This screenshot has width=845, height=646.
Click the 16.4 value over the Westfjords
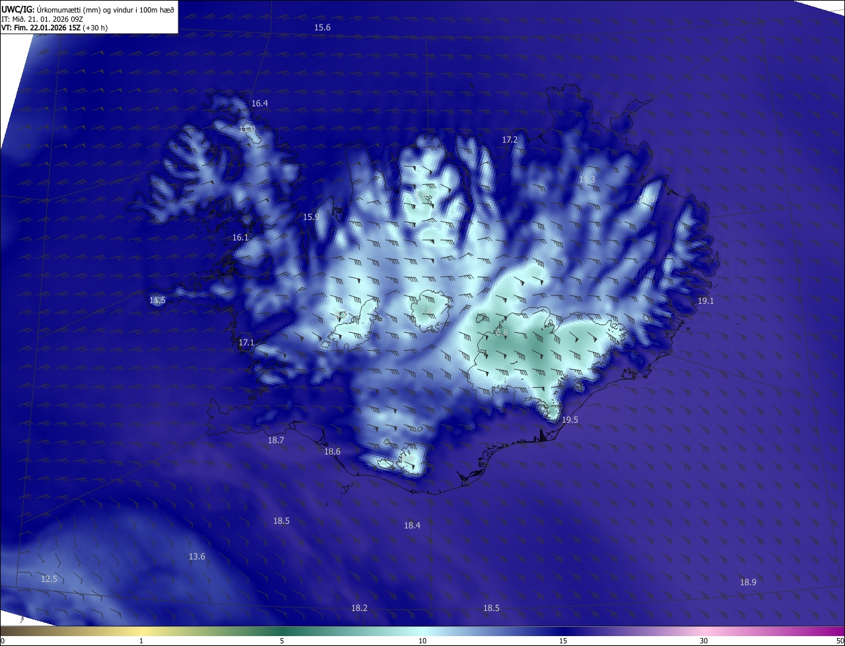pos(259,103)
